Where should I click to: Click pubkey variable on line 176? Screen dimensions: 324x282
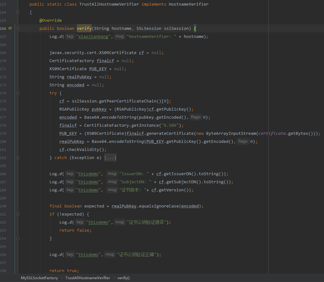click(99, 109)
